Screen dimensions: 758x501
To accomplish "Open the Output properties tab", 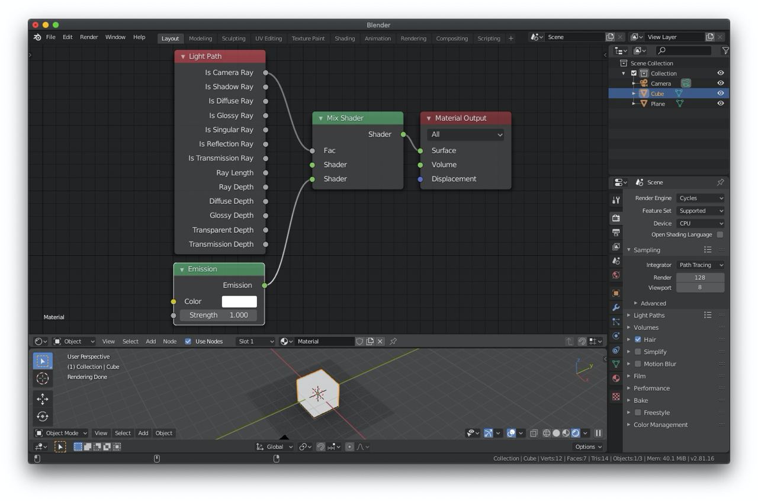I will click(616, 233).
